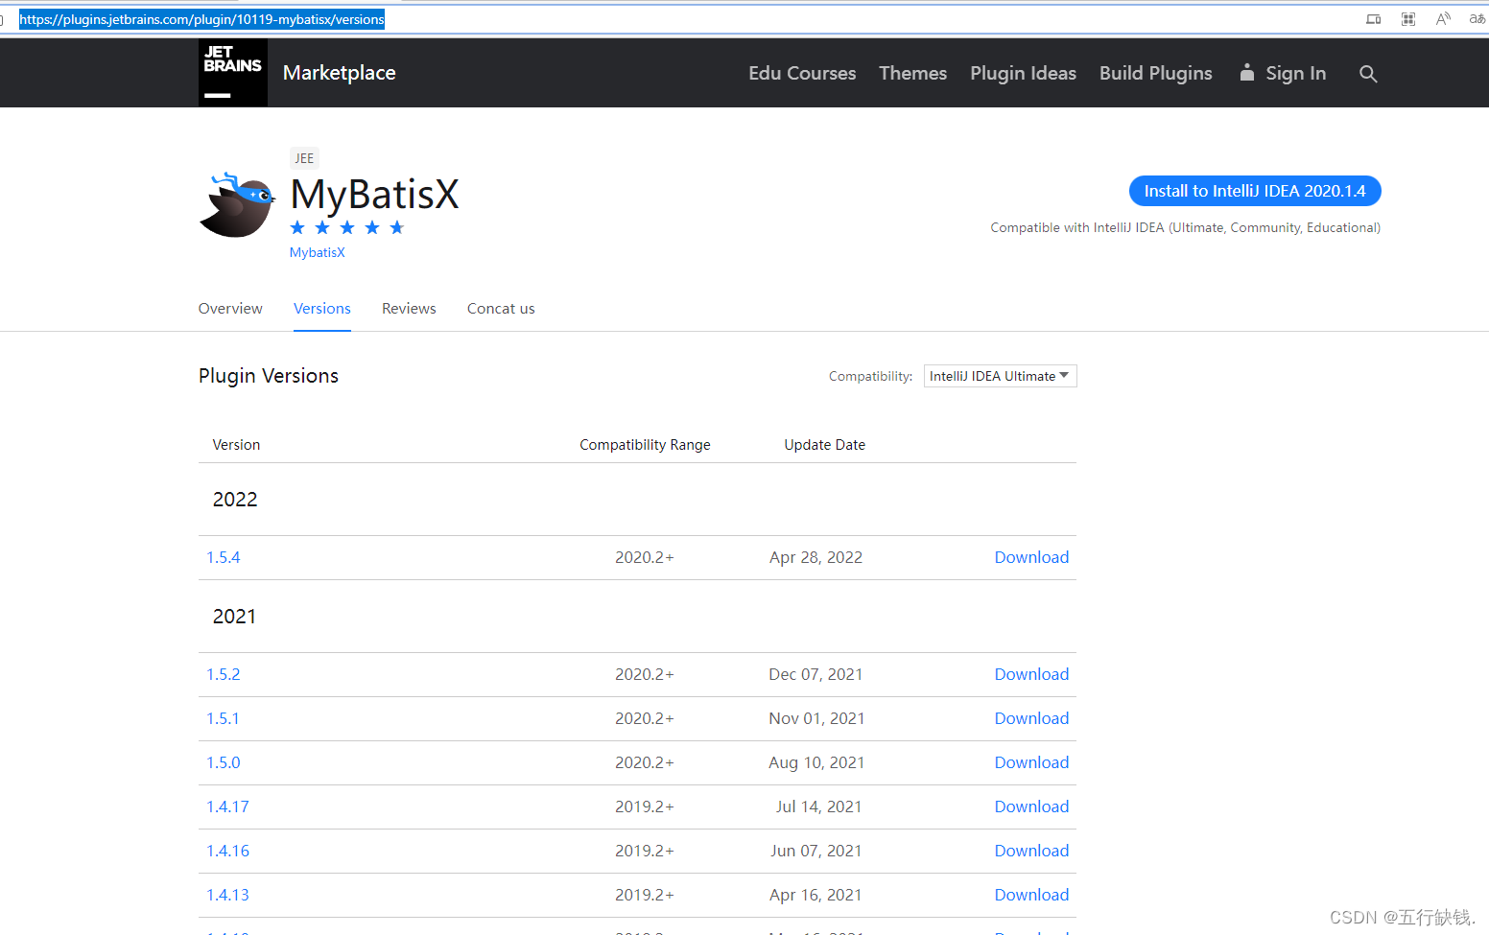Switch to the Reviews tab

pyautogui.click(x=409, y=308)
